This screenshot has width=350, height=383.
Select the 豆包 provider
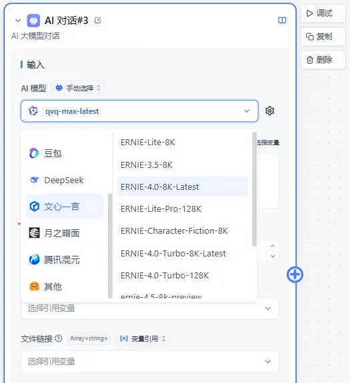[65, 153]
